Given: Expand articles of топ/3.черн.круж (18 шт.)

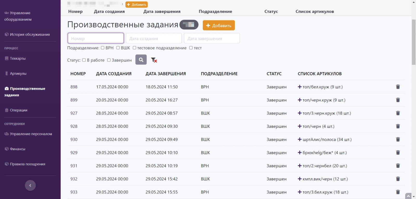Looking at the screenshot, I should 300,113.
